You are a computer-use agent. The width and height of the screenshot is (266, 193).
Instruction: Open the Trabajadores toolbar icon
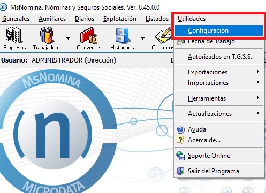click(x=47, y=38)
